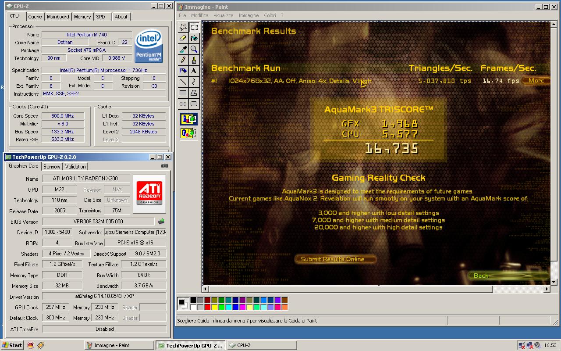Pick the red color swatch in palette
The image size is (561, 351).
pos(207,307)
